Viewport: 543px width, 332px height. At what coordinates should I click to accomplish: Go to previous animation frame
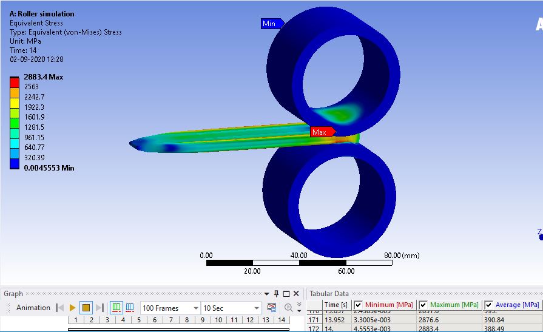[x=59, y=308]
